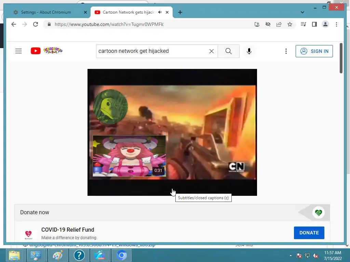Open the Chromium profile avatar menu

(x=325, y=24)
